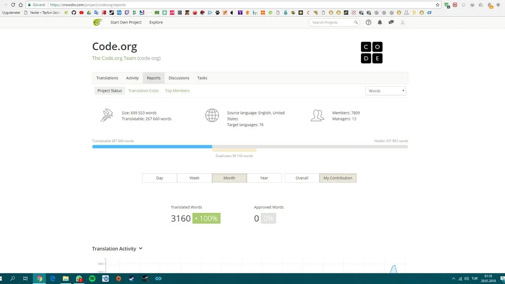Expand the Translation Activity chevron
Screen dimensions: 505x284
pyautogui.click(x=140, y=248)
